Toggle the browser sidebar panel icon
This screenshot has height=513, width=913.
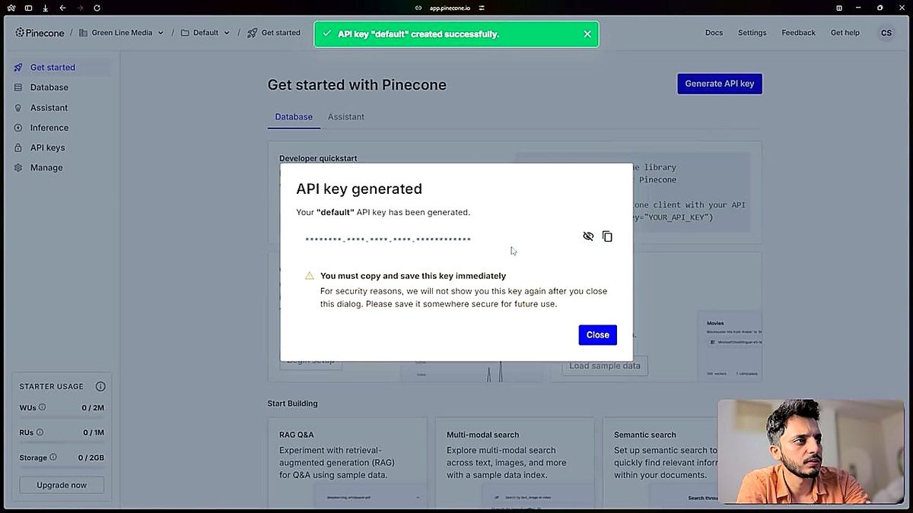(28, 8)
